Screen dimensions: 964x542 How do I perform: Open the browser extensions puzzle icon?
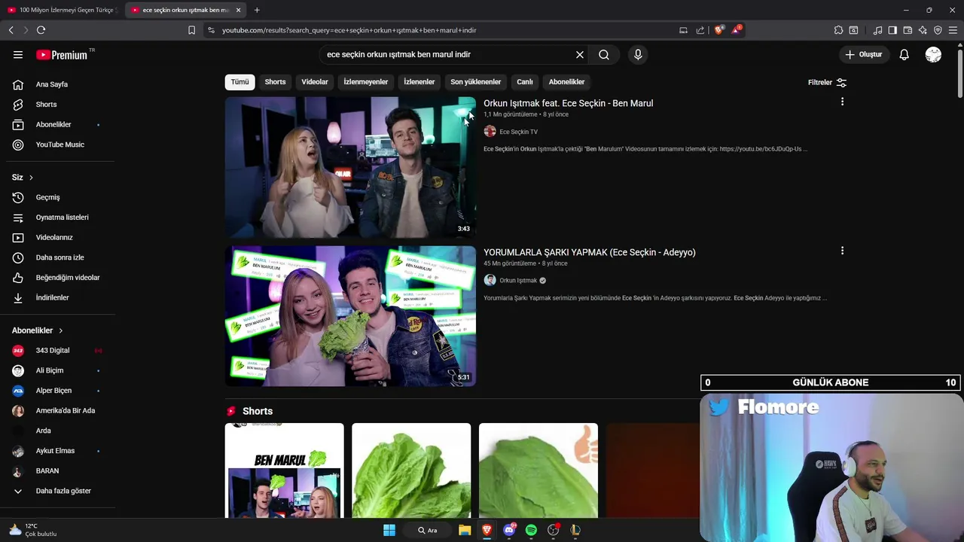tap(838, 30)
